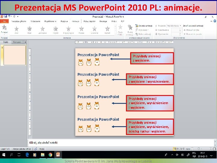Show hidden icons chevron in system tray
This screenshot has height=163, width=217.
click(172, 155)
